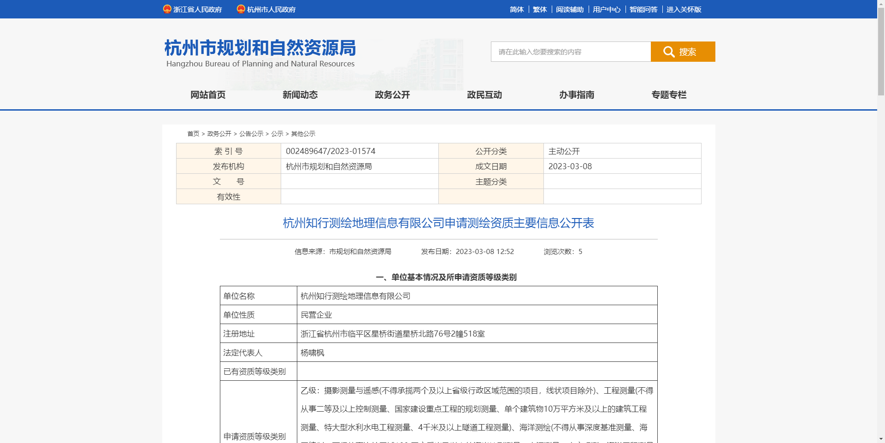Image resolution: width=885 pixels, height=443 pixels.
Task: Switch to 简体 version
Action: tap(517, 9)
